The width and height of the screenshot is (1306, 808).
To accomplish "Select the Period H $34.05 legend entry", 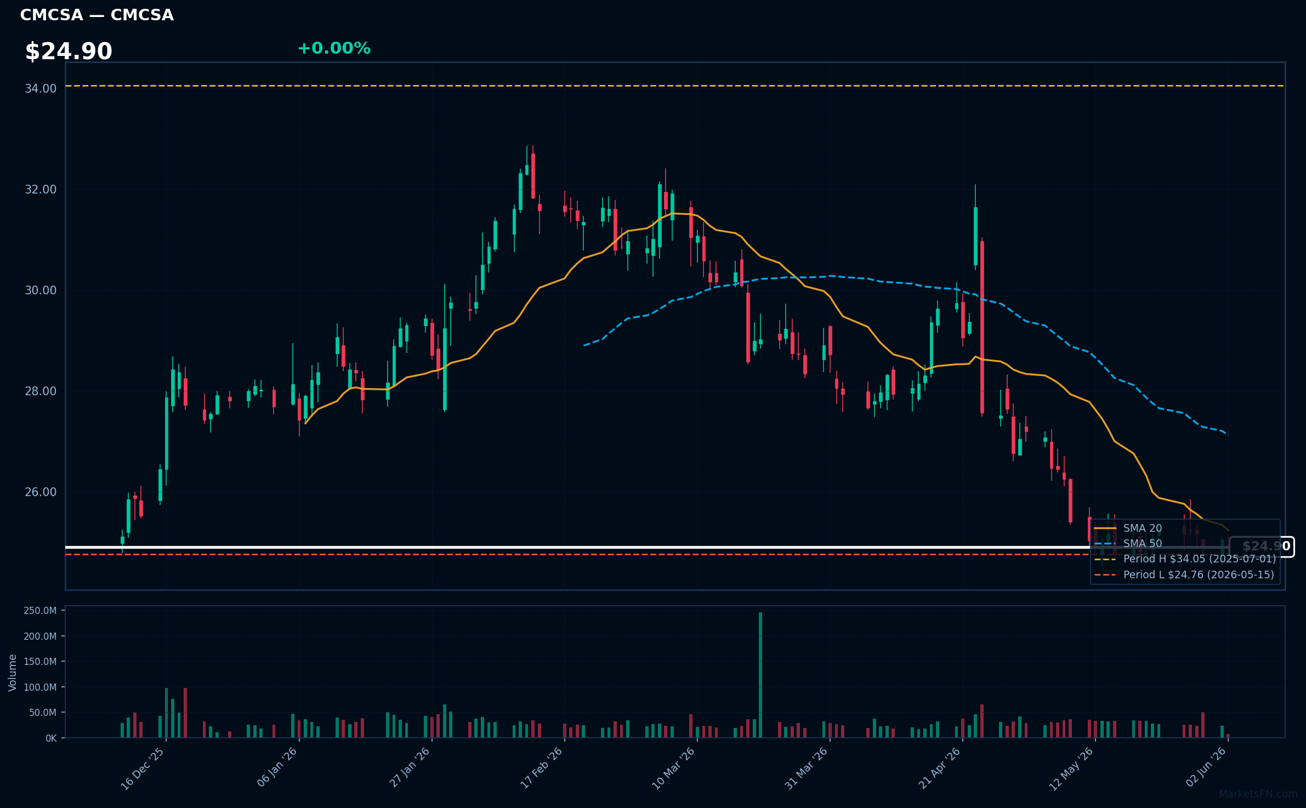I will tap(1185, 559).
